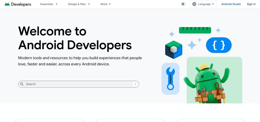
Task: Open the Android Studio link
Action: 231,4
